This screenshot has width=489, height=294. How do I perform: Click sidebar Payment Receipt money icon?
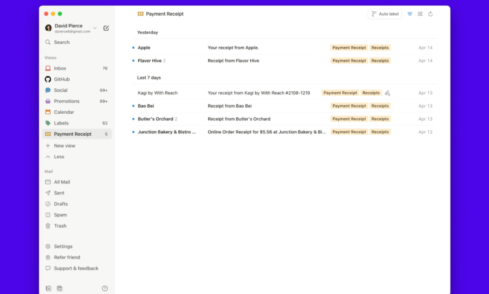click(48, 134)
